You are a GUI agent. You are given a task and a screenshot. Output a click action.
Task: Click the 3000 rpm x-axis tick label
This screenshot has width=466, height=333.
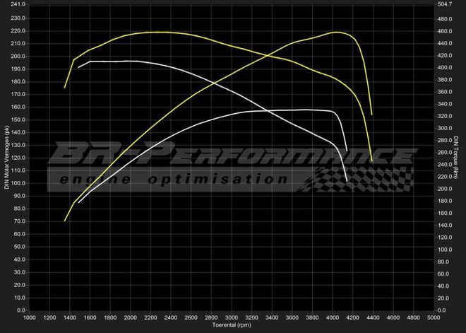(x=232, y=318)
